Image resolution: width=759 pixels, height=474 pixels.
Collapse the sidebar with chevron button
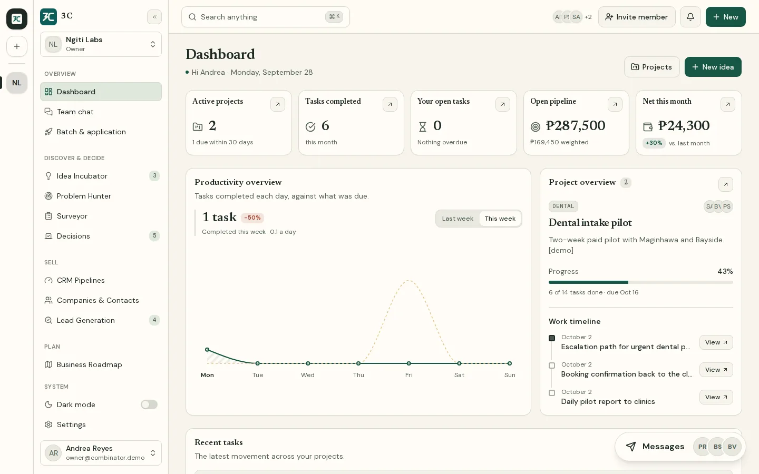(154, 17)
